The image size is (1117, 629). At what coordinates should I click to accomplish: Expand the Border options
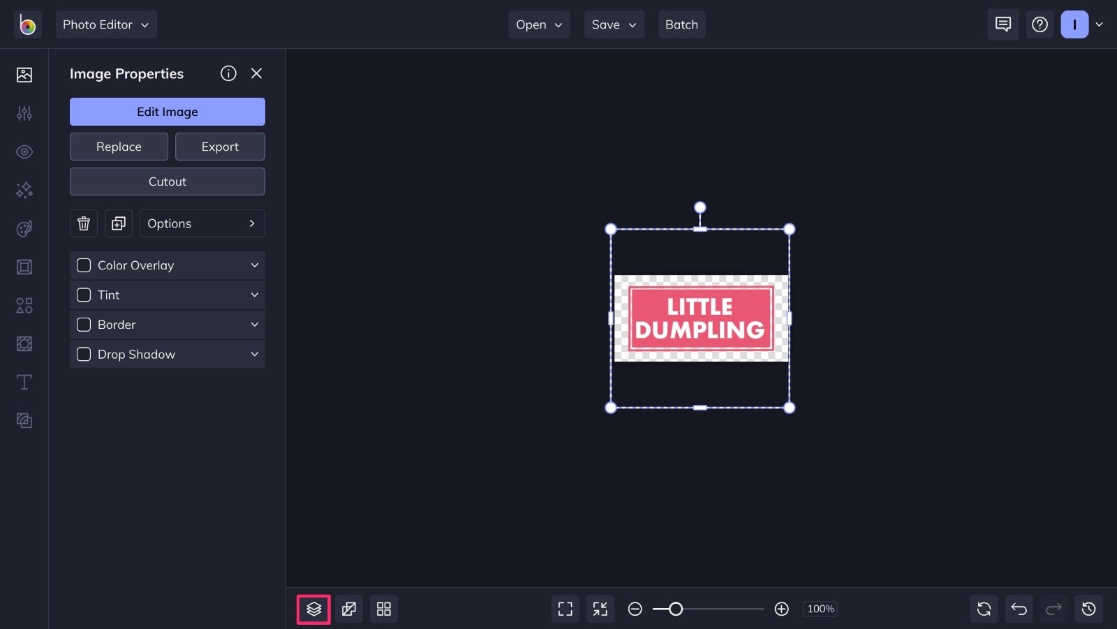point(254,325)
